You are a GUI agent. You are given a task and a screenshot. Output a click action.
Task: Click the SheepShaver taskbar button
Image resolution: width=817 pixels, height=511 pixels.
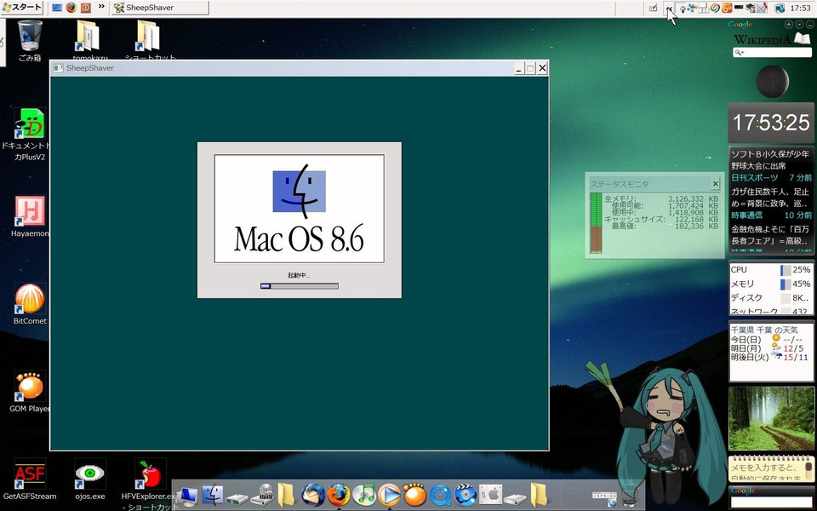[160, 8]
